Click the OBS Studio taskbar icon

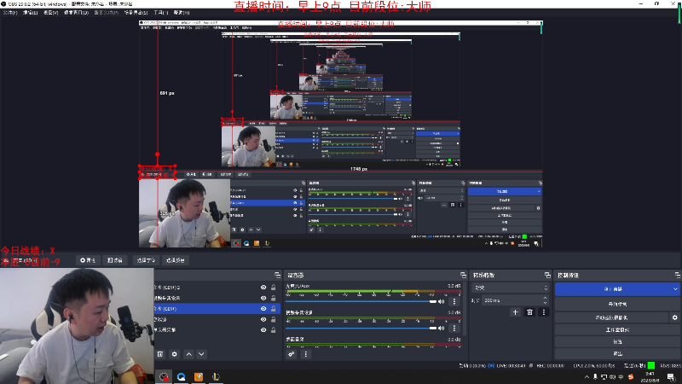164,376
